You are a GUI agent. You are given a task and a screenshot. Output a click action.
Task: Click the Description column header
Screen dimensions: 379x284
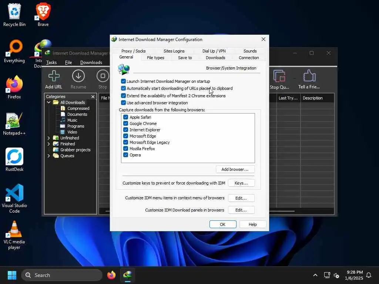tap(317, 98)
